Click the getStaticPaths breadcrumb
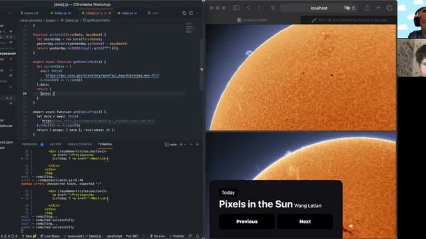Viewport: 426px width, 239px height. coord(97,21)
